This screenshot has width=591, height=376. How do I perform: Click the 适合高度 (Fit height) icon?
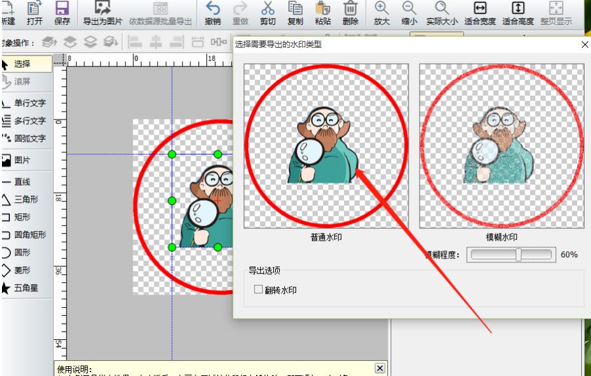pyautogui.click(x=518, y=9)
